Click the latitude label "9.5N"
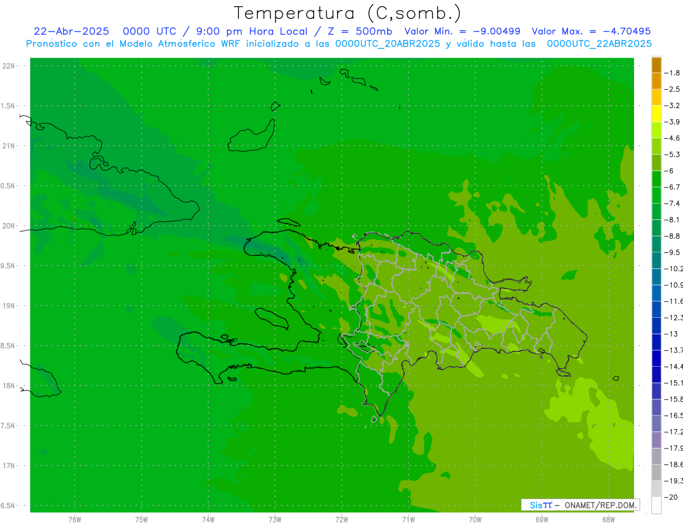 pyautogui.click(x=7, y=266)
